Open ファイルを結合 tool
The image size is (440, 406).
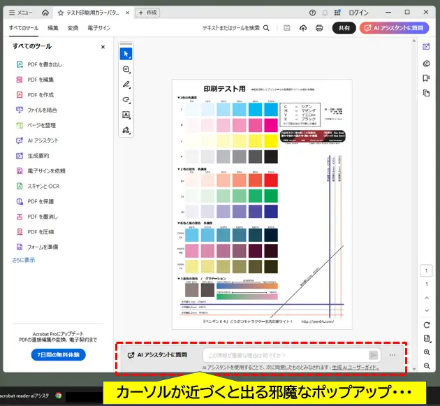(x=36, y=110)
